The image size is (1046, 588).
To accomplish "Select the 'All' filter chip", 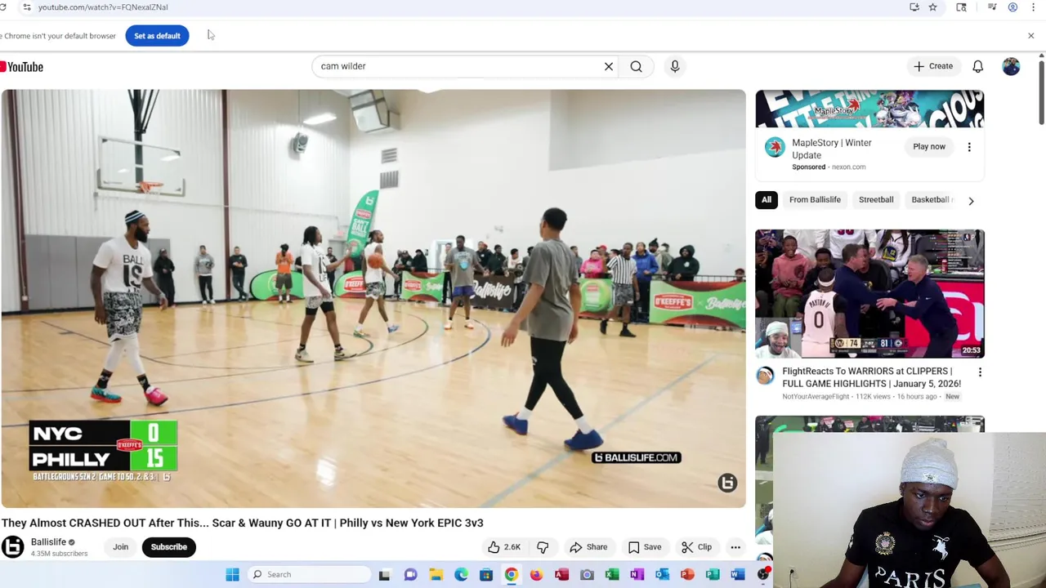I will click(767, 199).
